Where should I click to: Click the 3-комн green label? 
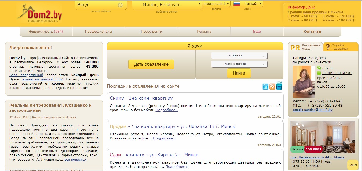click(297, 149)
